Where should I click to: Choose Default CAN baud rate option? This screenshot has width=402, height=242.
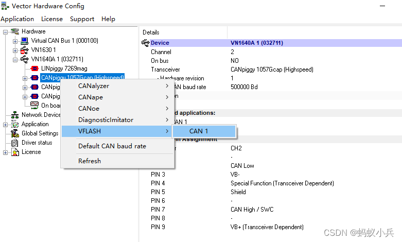[x=112, y=146]
